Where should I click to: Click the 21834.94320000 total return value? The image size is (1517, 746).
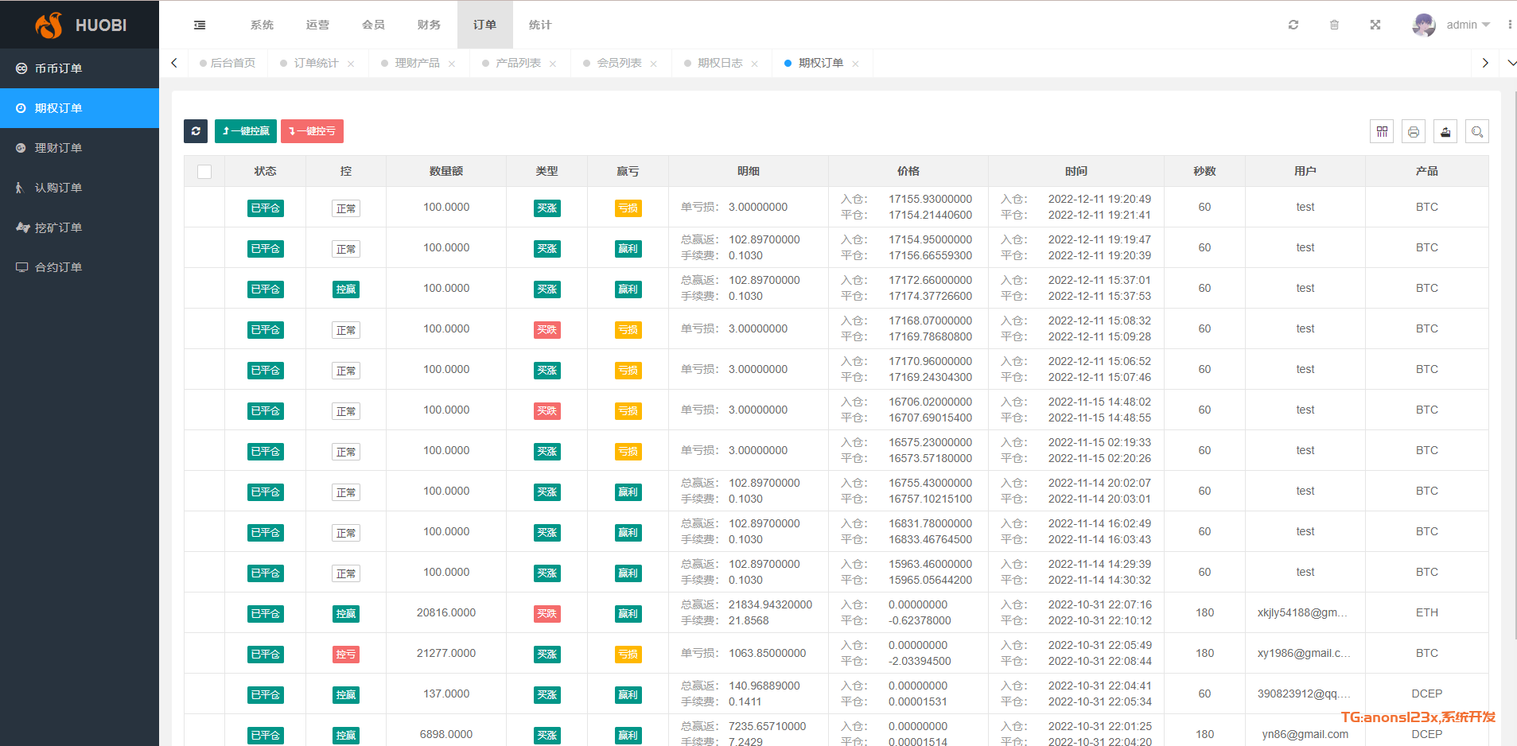coord(770,604)
